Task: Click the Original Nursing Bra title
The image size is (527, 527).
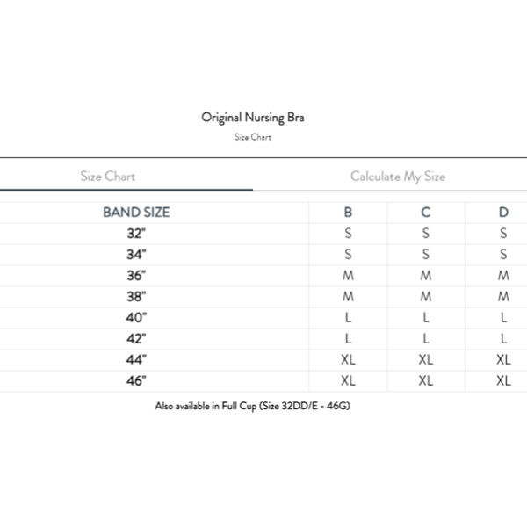Action: tap(253, 116)
